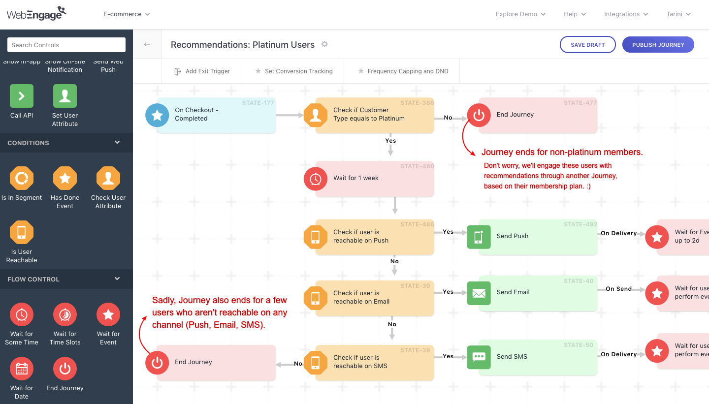
Task: Click the Recommendations: Platinum Users title
Action: (x=243, y=44)
